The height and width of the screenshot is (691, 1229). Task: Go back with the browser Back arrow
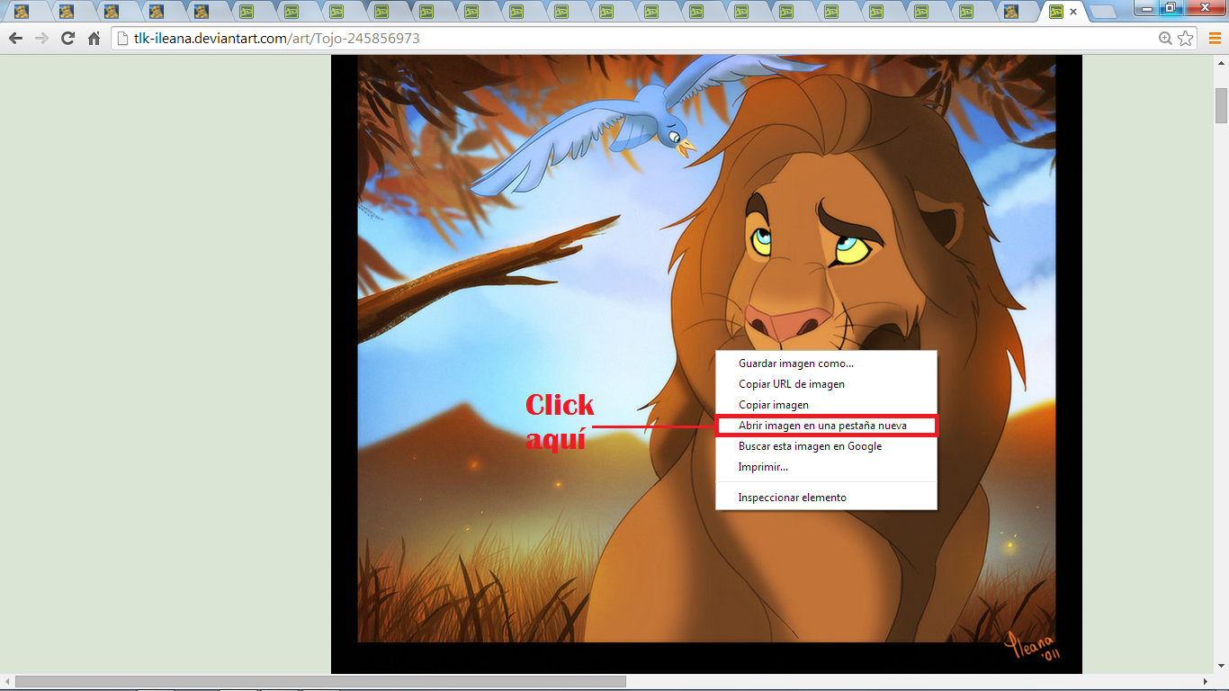point(15,39)
